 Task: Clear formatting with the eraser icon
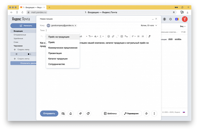pos(149,36)
